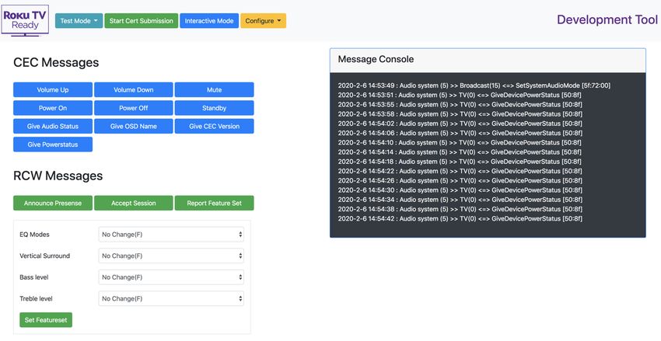Viewport: 661px width, 341px height.
Task: Open the Configure dropdown menu
Action: point(263,21)
